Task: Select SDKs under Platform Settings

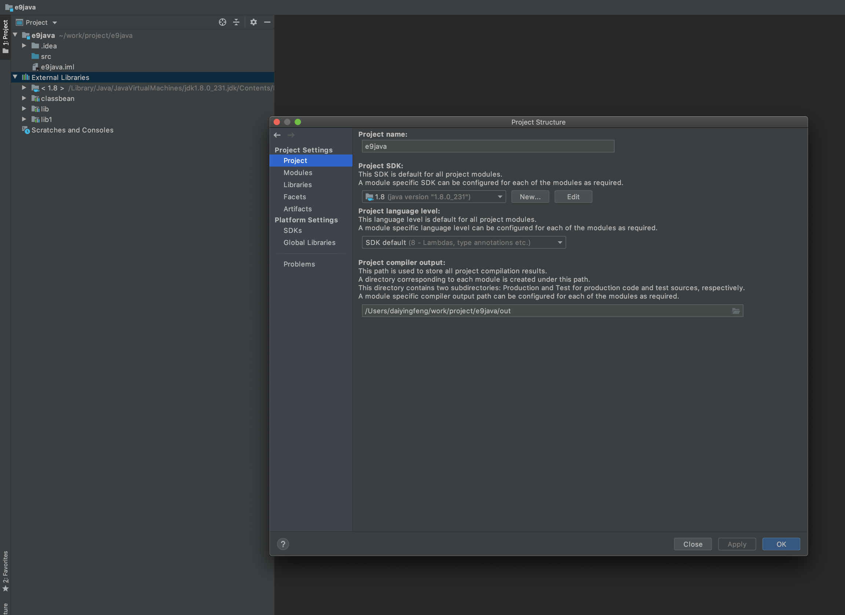Action: pos(292,231)
